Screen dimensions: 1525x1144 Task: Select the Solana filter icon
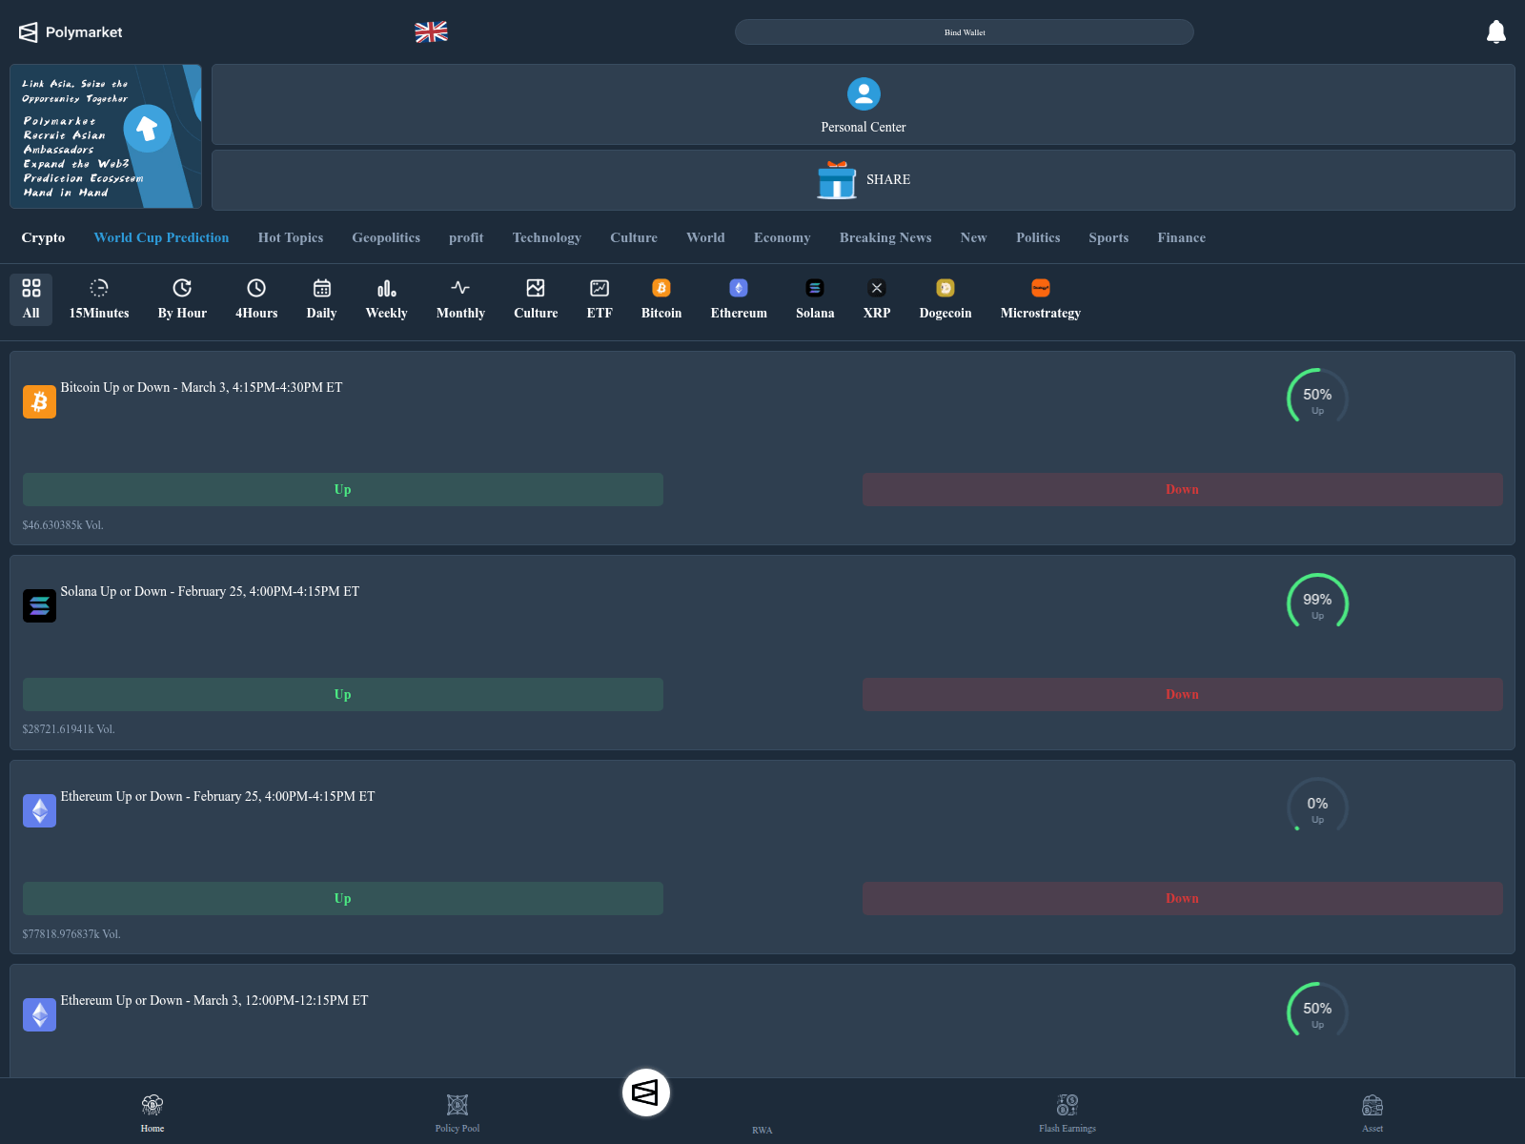tap(815, 287)
